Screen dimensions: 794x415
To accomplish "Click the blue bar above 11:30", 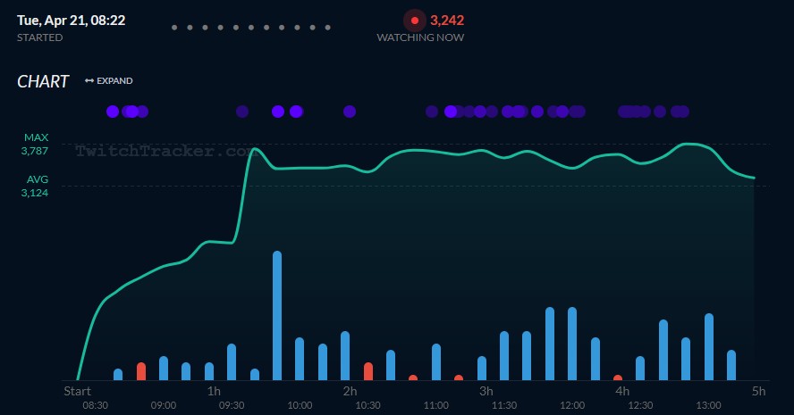I will click(x=503, y=356).
